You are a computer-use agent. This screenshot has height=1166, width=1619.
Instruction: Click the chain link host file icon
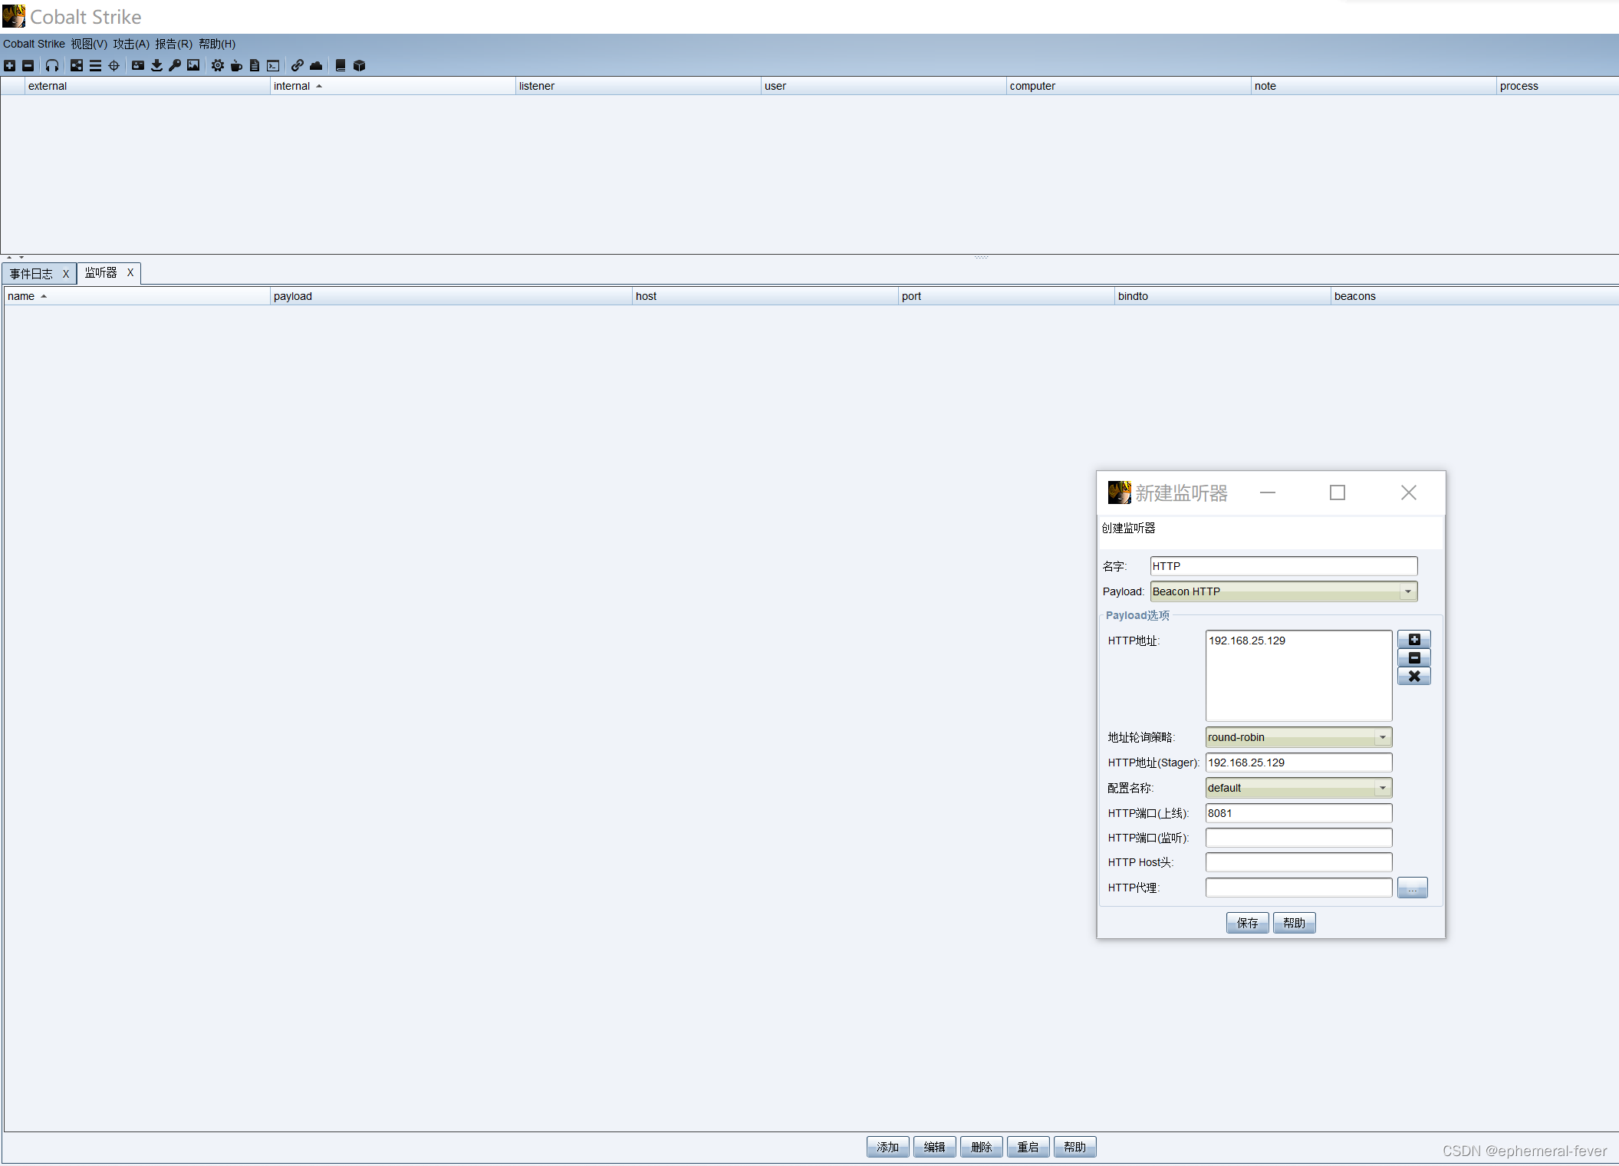(298, 66)
